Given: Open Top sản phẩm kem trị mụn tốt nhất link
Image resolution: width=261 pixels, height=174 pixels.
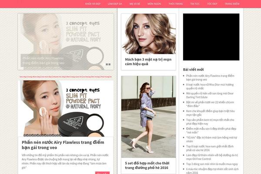Looking at the screenshot, I should (x=210, y=122).
